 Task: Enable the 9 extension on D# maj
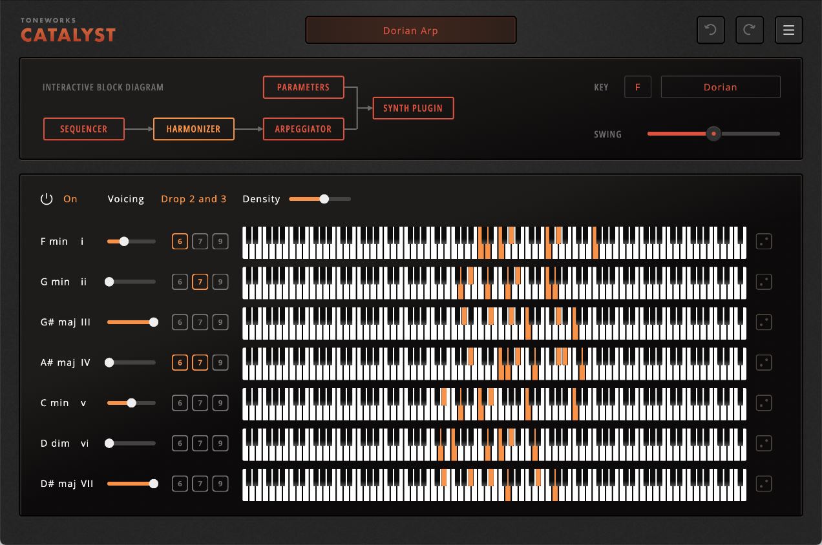pyautogui.click(x=220, y=484)
